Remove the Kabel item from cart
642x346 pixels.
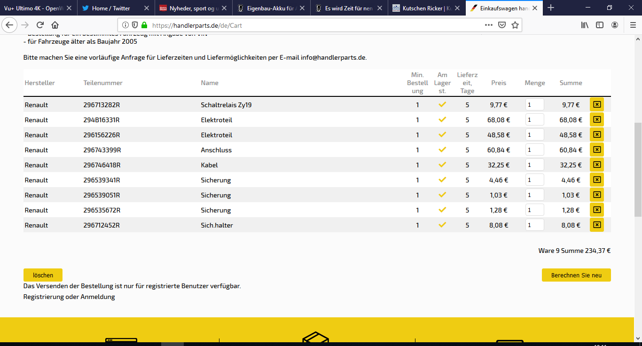597,165
